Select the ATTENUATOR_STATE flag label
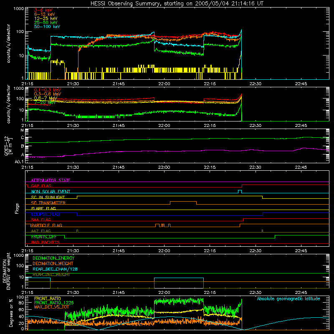 (51, 180)
